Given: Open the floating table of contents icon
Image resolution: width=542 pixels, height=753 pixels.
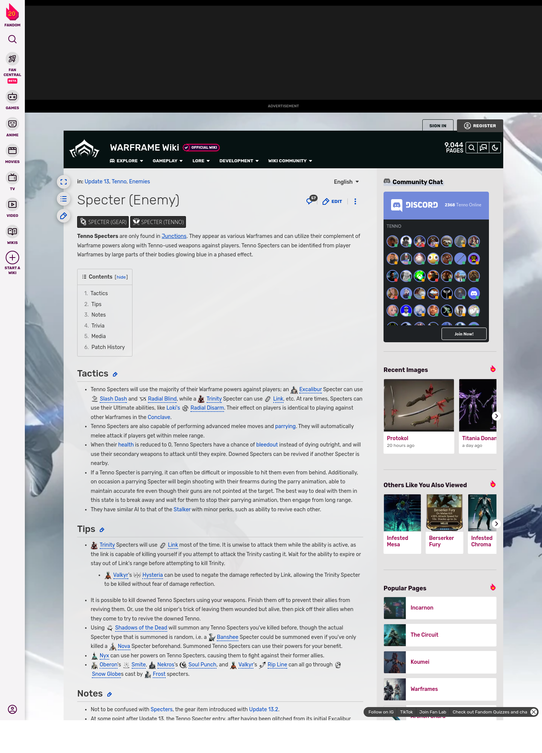Looking at the screenshot, I should pyautogui.click(x=64, y=199).
